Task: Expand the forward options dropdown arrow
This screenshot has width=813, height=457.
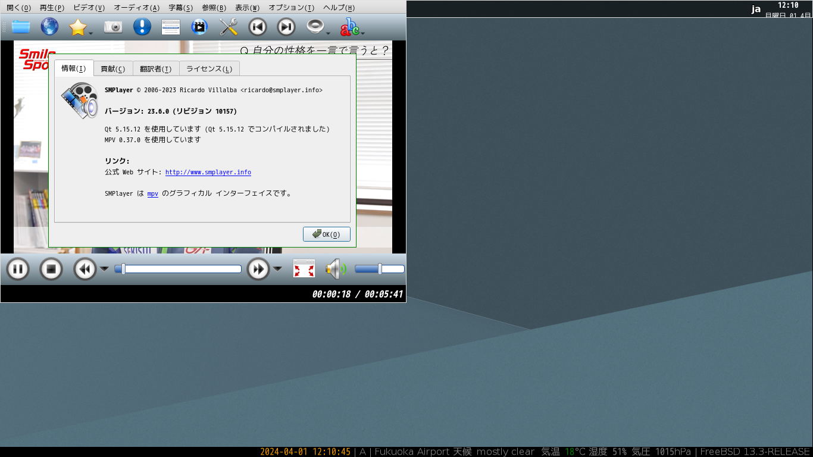Action: click(277, 269)
